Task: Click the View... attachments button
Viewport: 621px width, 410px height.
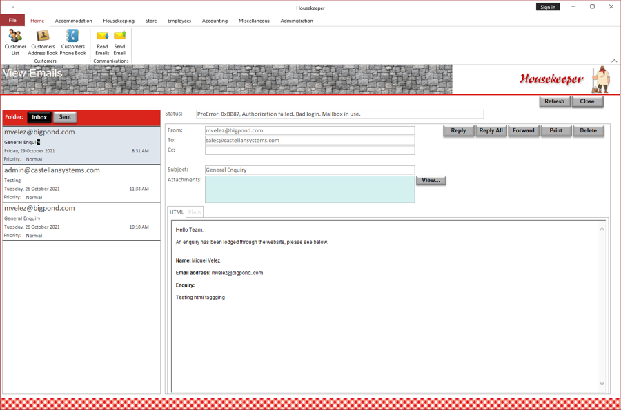Action: pyautogui.click(x=431, y=181)
